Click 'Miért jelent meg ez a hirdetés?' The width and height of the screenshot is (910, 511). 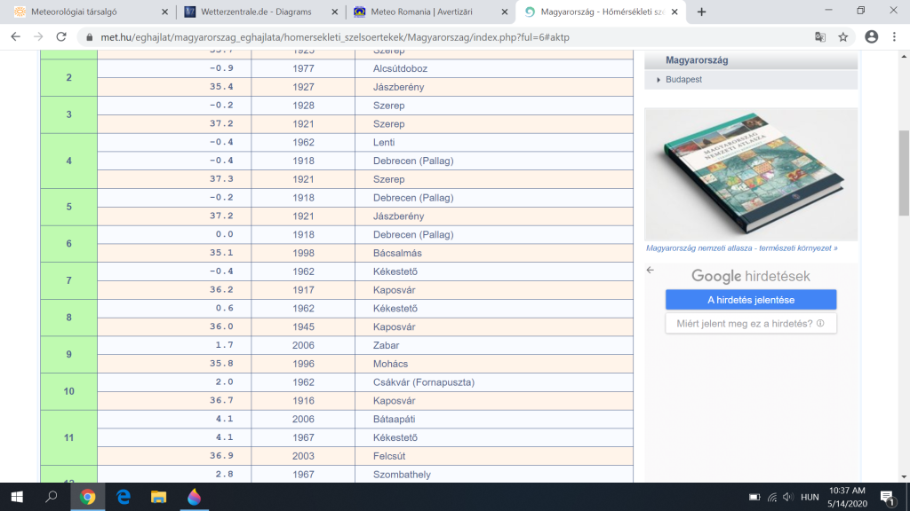point(750,323)
